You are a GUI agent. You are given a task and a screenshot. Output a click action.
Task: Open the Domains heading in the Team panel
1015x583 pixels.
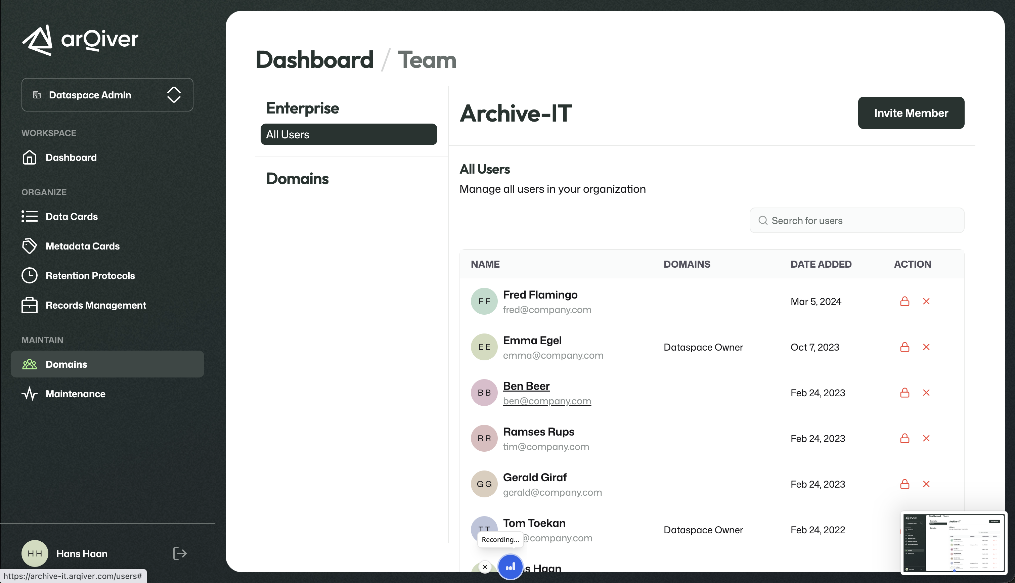[x=297, y=179]
